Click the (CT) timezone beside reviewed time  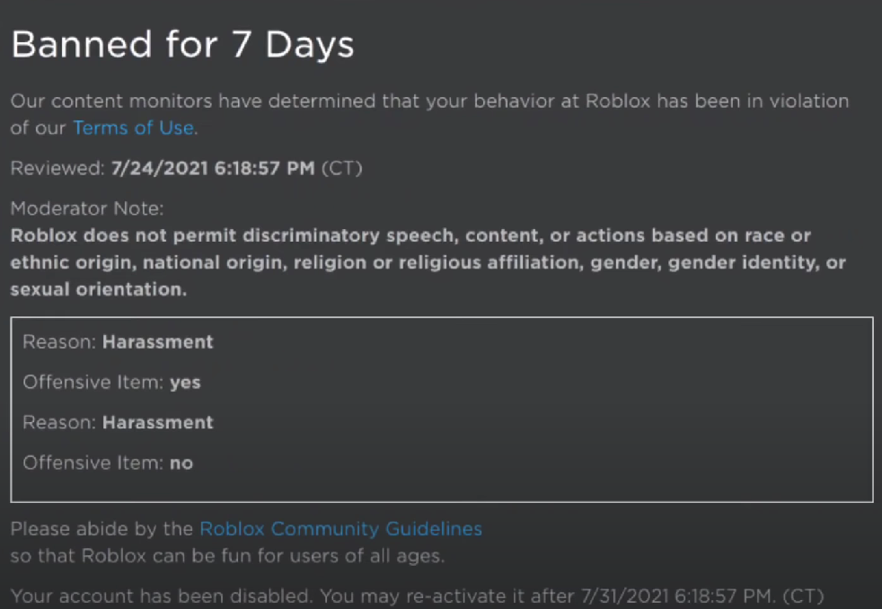click(342, 168)
